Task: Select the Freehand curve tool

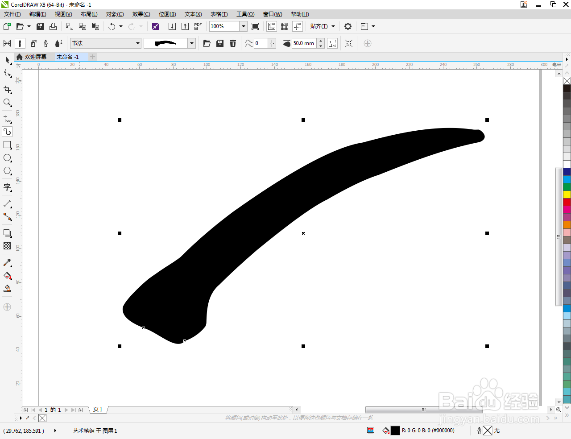Action: coord(7,119)
